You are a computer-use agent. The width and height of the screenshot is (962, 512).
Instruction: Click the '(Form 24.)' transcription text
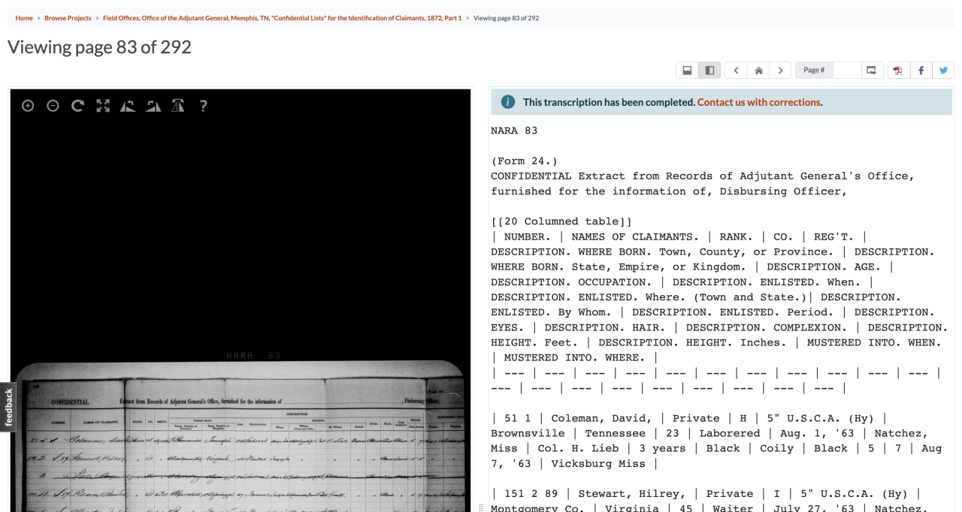(x=524, y=161)
